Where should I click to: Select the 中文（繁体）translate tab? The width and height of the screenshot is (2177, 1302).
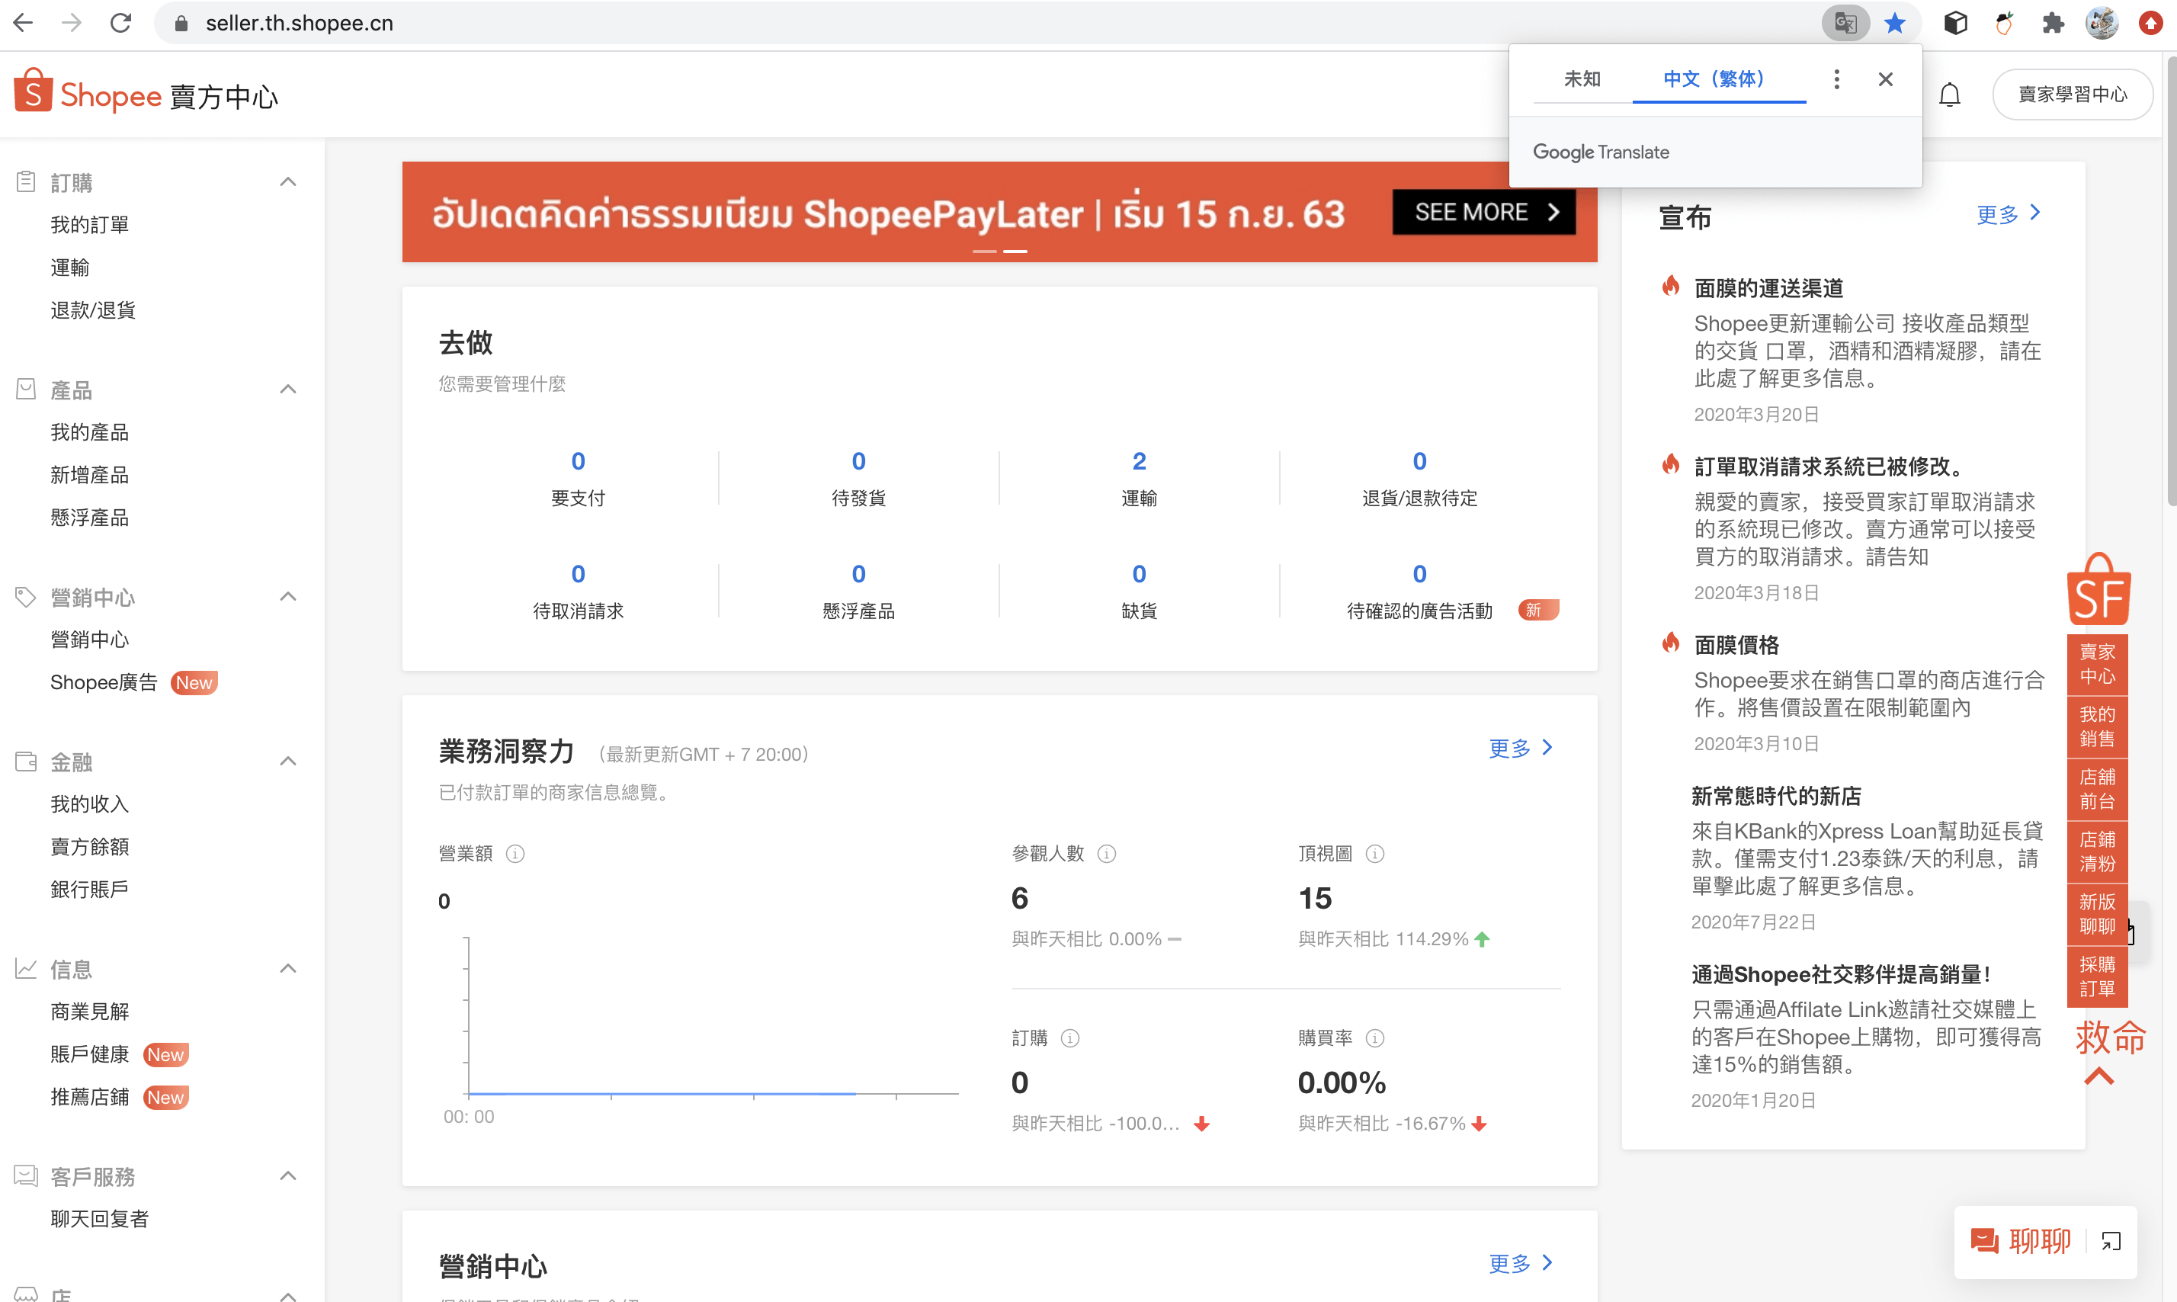pyautogui.click(x=1718, y=79)
